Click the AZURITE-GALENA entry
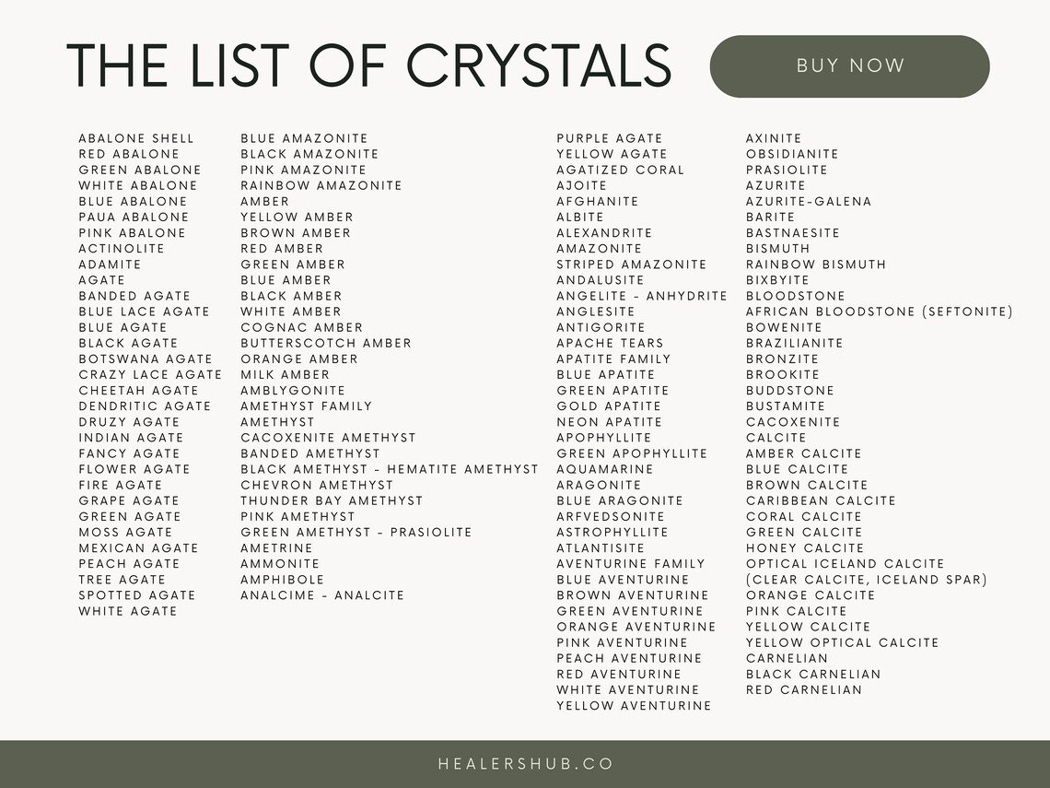Image resolution: width=1050 pixels, height=788 pixels. (x=809, y=201)
